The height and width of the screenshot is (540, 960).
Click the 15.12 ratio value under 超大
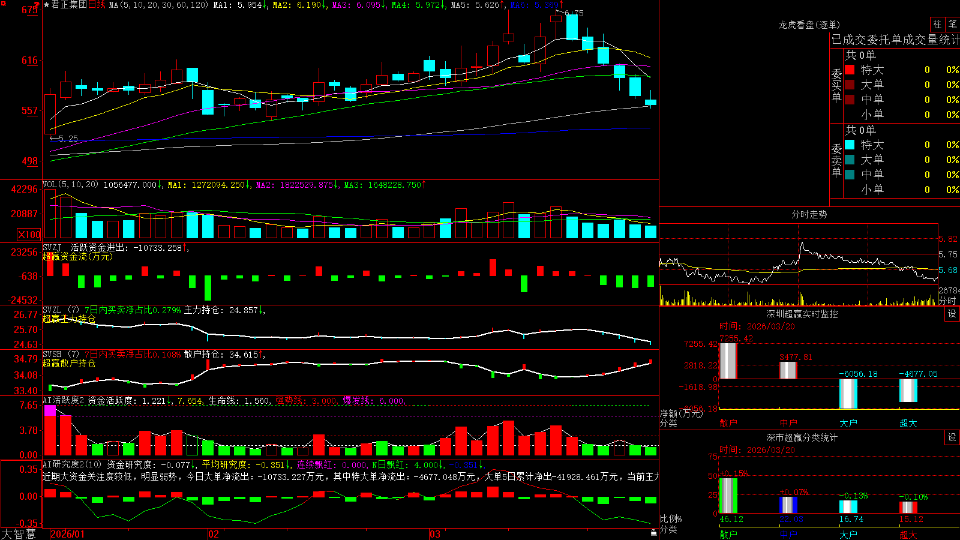pos(911,519)
